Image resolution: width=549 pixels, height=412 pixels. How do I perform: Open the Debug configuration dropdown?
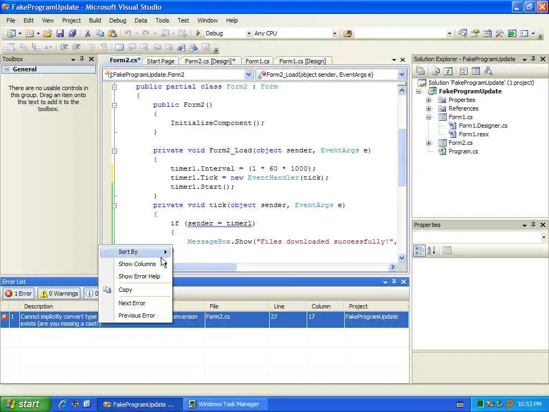249,33
